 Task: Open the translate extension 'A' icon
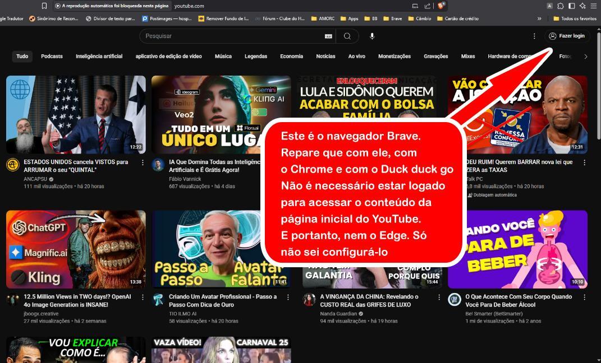[x=549, y=6]
